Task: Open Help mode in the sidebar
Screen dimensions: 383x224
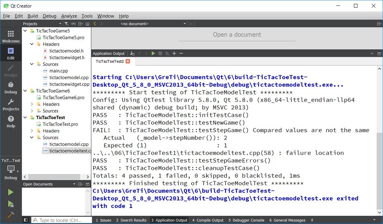Action: click(x=11, y=122)
